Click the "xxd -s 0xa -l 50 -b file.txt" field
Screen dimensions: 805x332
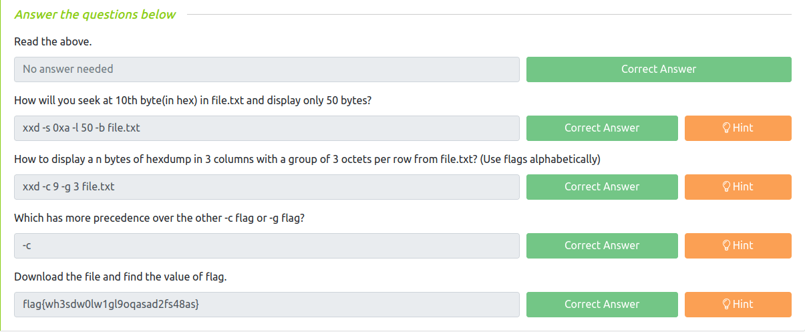coord(267,128)
